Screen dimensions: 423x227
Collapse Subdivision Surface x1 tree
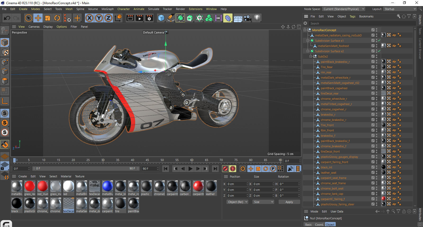(x=308, y=41)
